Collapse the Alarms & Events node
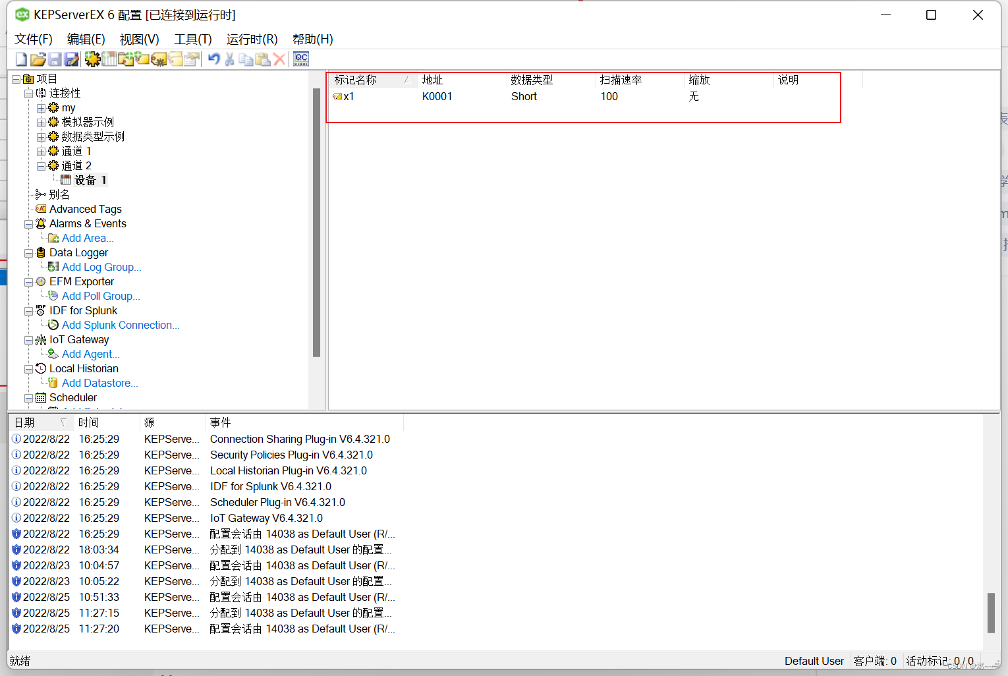The image size is (1008, 676). click(x=28, y=224)
